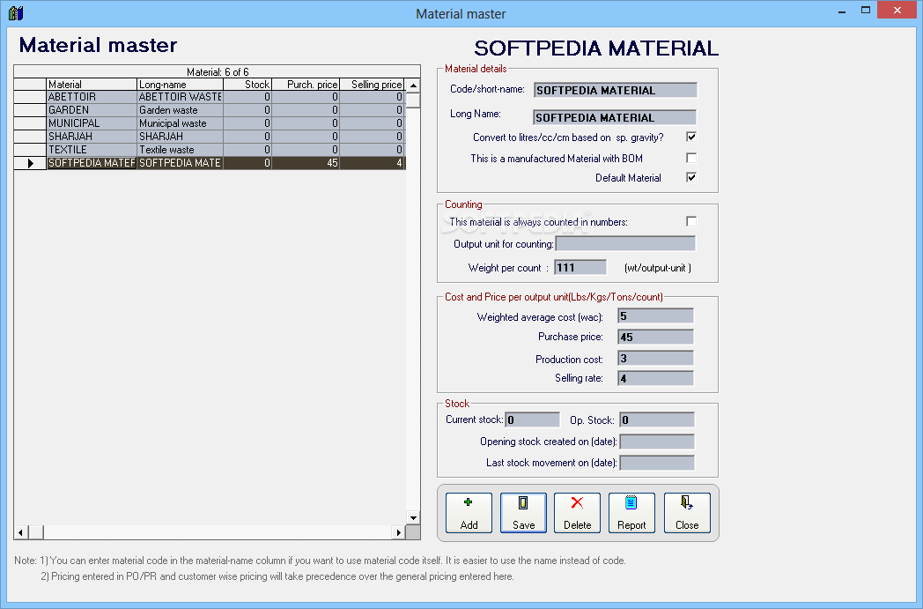The width and height of the screenshot is (923, 609).
Task: Click 'ABETTOIR WASTE' long-name cell
Action: [181, 97]
